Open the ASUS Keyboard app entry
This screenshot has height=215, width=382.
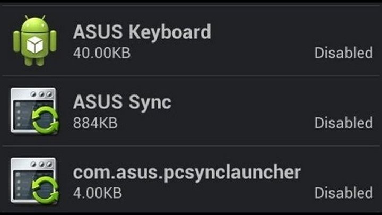(x=142, y=31)
